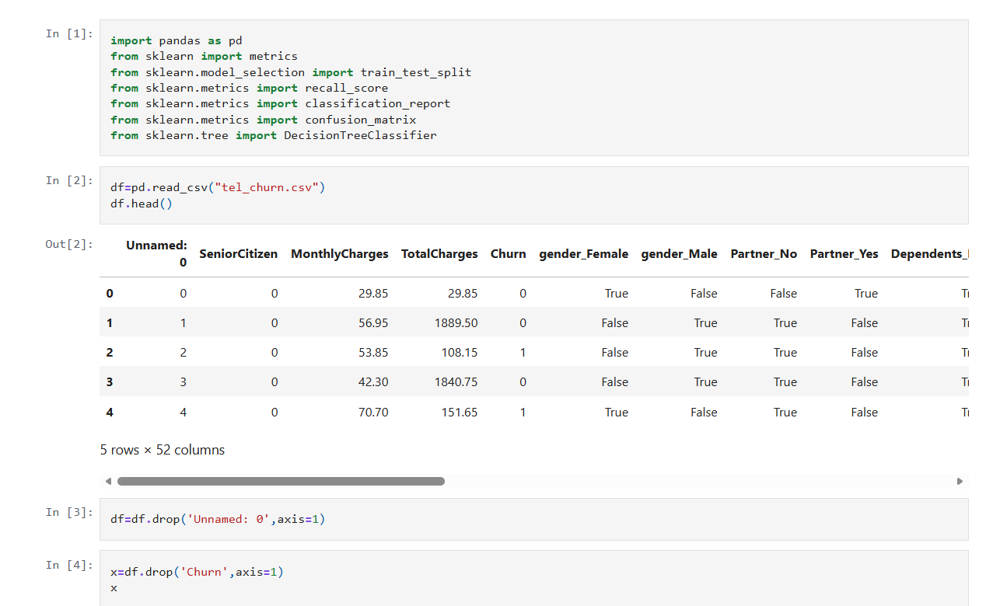Select row index 2 in the output table

[109, 352]
